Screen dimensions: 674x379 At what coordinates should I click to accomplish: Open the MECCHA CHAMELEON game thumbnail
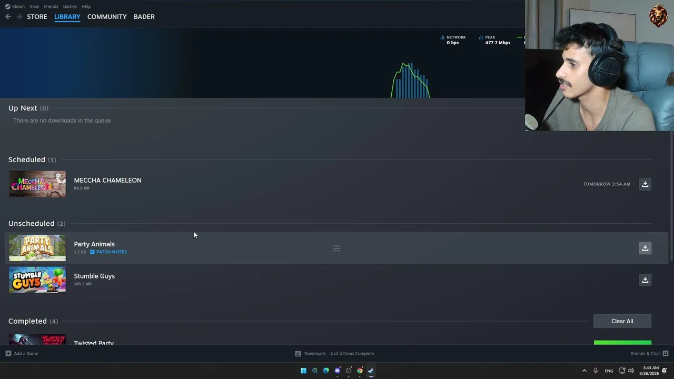click(x=37, y=184)
